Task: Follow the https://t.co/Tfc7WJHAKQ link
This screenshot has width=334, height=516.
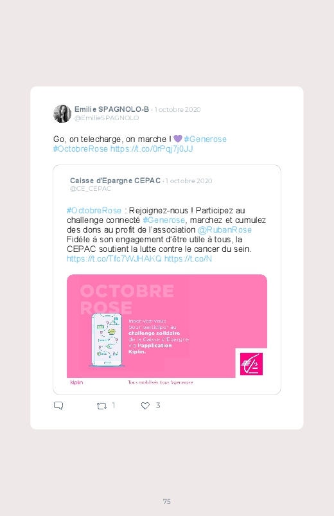Action: [x=114, y=259]
